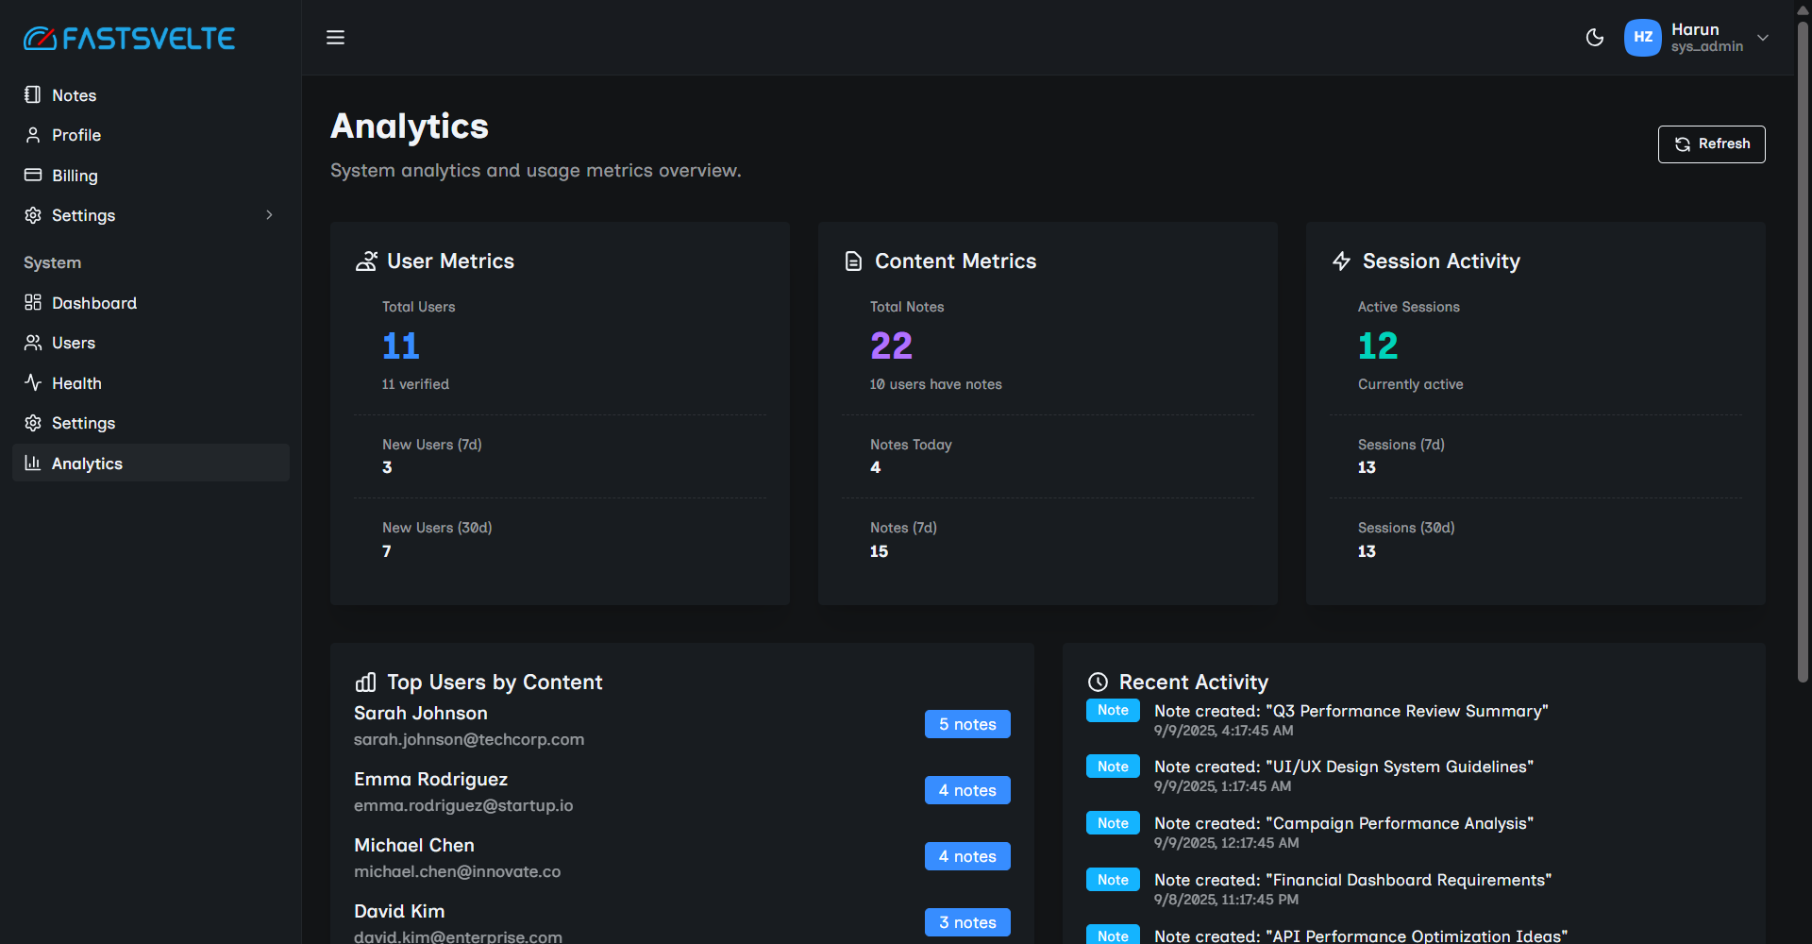
Task: Select the Analytics sidebar item
Action: [x=87, y=464]
